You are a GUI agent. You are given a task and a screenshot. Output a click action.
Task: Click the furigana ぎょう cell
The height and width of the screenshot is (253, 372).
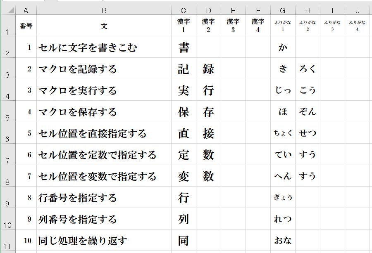[283, 197]
